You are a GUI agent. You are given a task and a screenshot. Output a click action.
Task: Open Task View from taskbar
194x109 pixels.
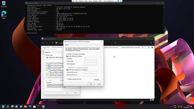[x=12, y=107]
